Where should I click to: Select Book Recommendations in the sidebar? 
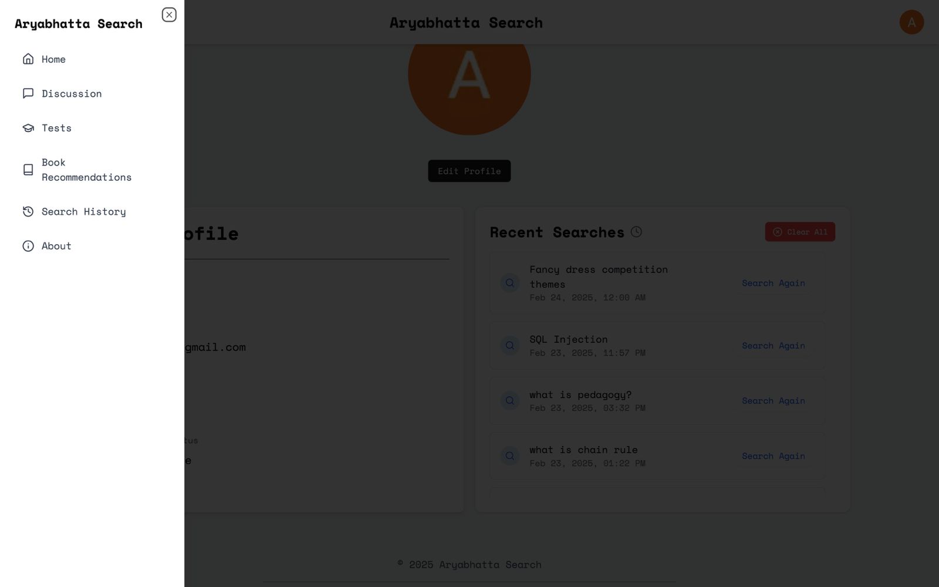tap(92, 170)
